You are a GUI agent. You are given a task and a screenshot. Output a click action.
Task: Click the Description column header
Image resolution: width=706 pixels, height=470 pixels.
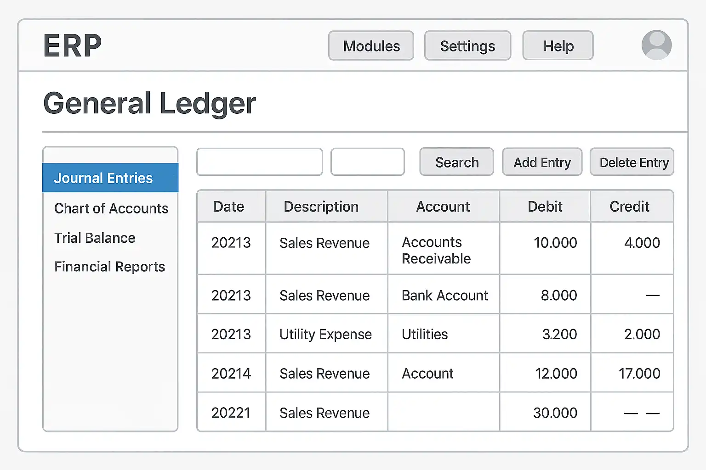click(x=321, y=207)
